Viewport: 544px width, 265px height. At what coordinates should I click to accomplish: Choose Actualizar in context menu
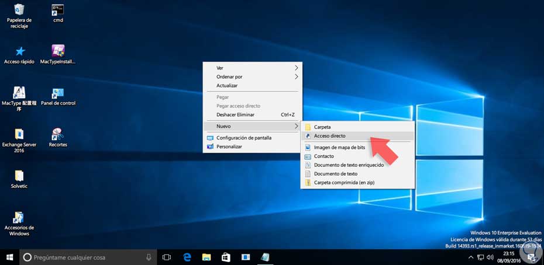pyautogui.click(x=252, y=85)
